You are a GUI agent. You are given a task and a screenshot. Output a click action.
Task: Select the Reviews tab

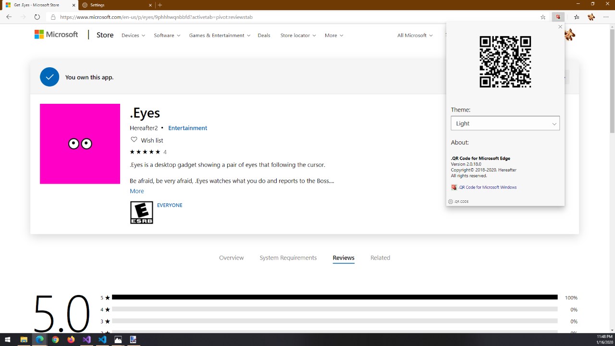click(x=344, y=258)
